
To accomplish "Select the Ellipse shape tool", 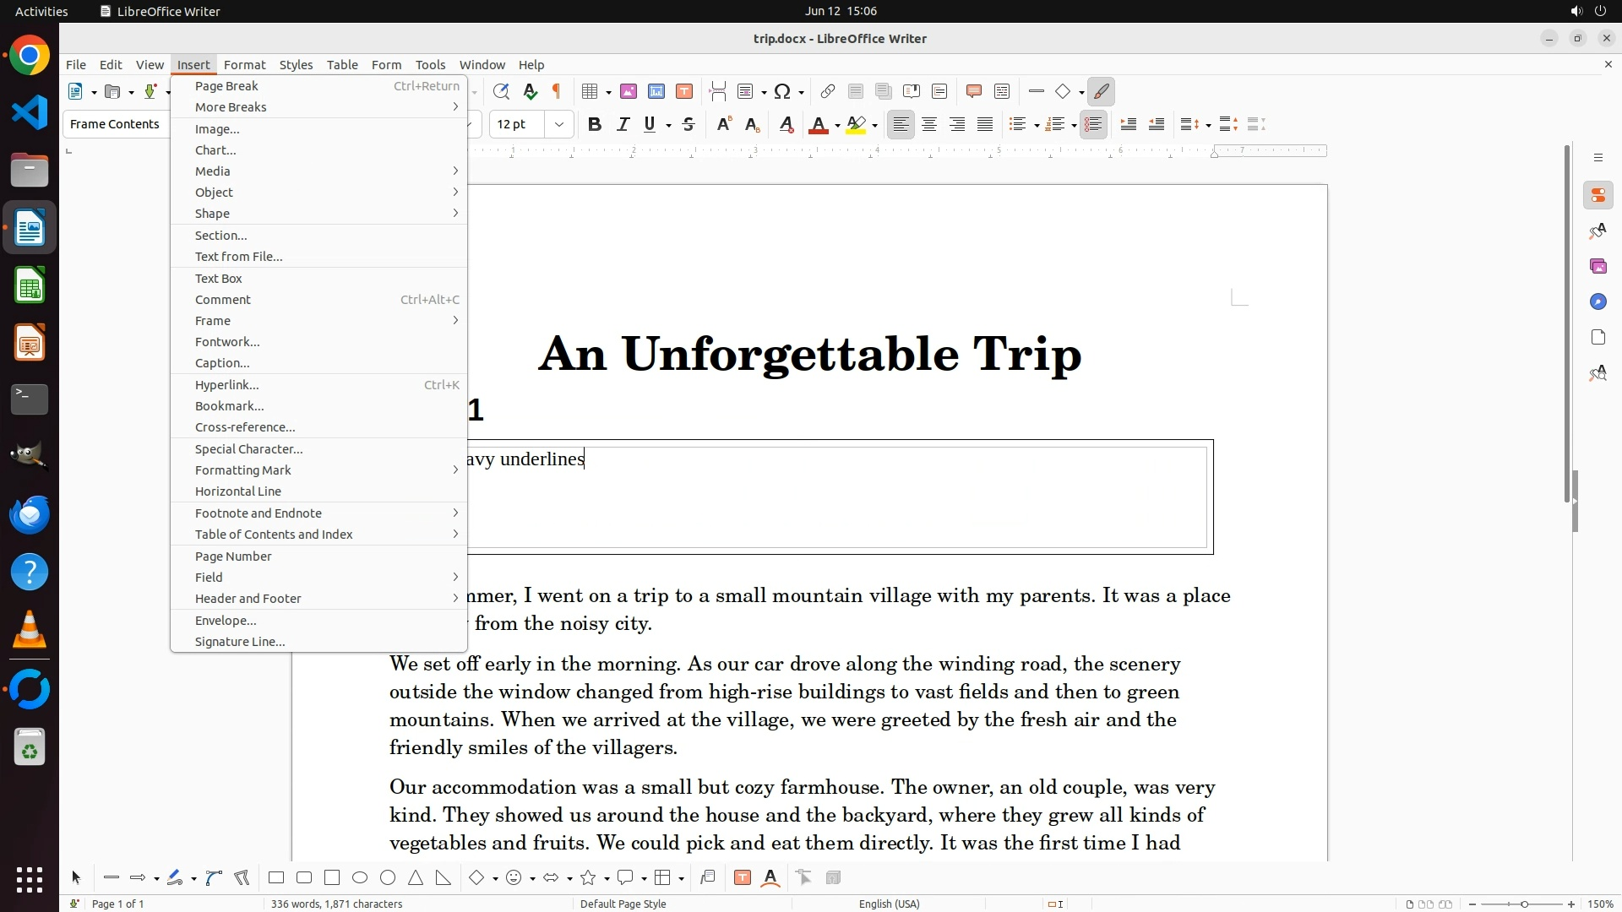I will (x=360, y=878).
